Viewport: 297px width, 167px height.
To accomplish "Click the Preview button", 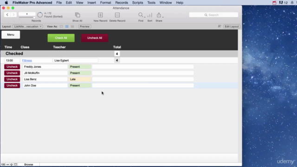I will click(84, 26).
